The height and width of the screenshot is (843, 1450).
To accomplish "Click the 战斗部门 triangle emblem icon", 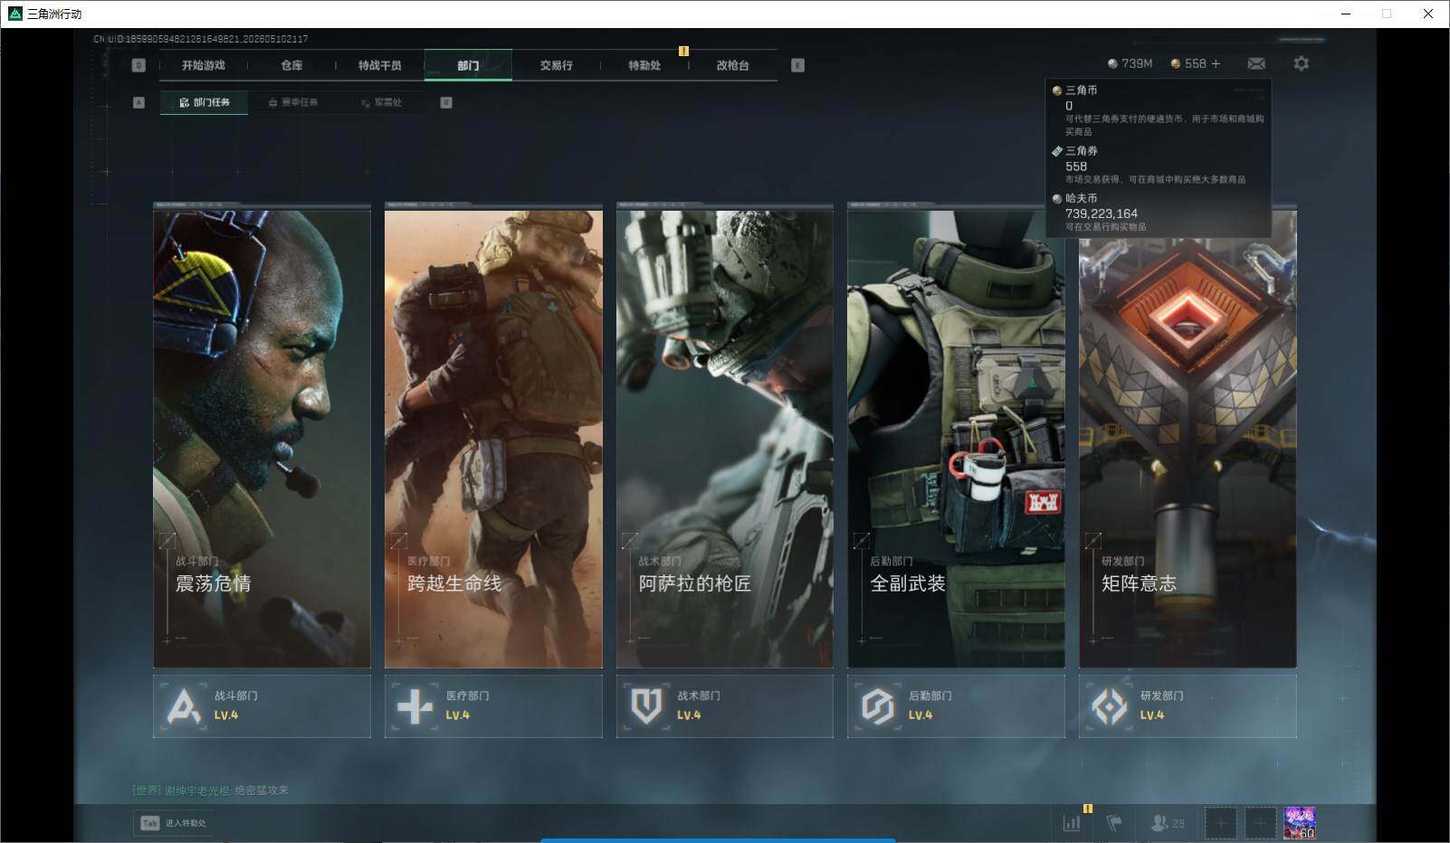I will coord(184,706).
